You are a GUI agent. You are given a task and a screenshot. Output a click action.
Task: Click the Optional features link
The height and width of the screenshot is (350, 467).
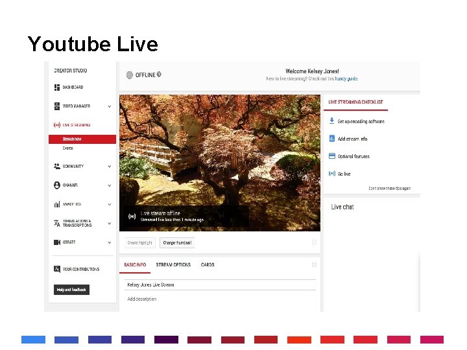(x=353, y=156)
